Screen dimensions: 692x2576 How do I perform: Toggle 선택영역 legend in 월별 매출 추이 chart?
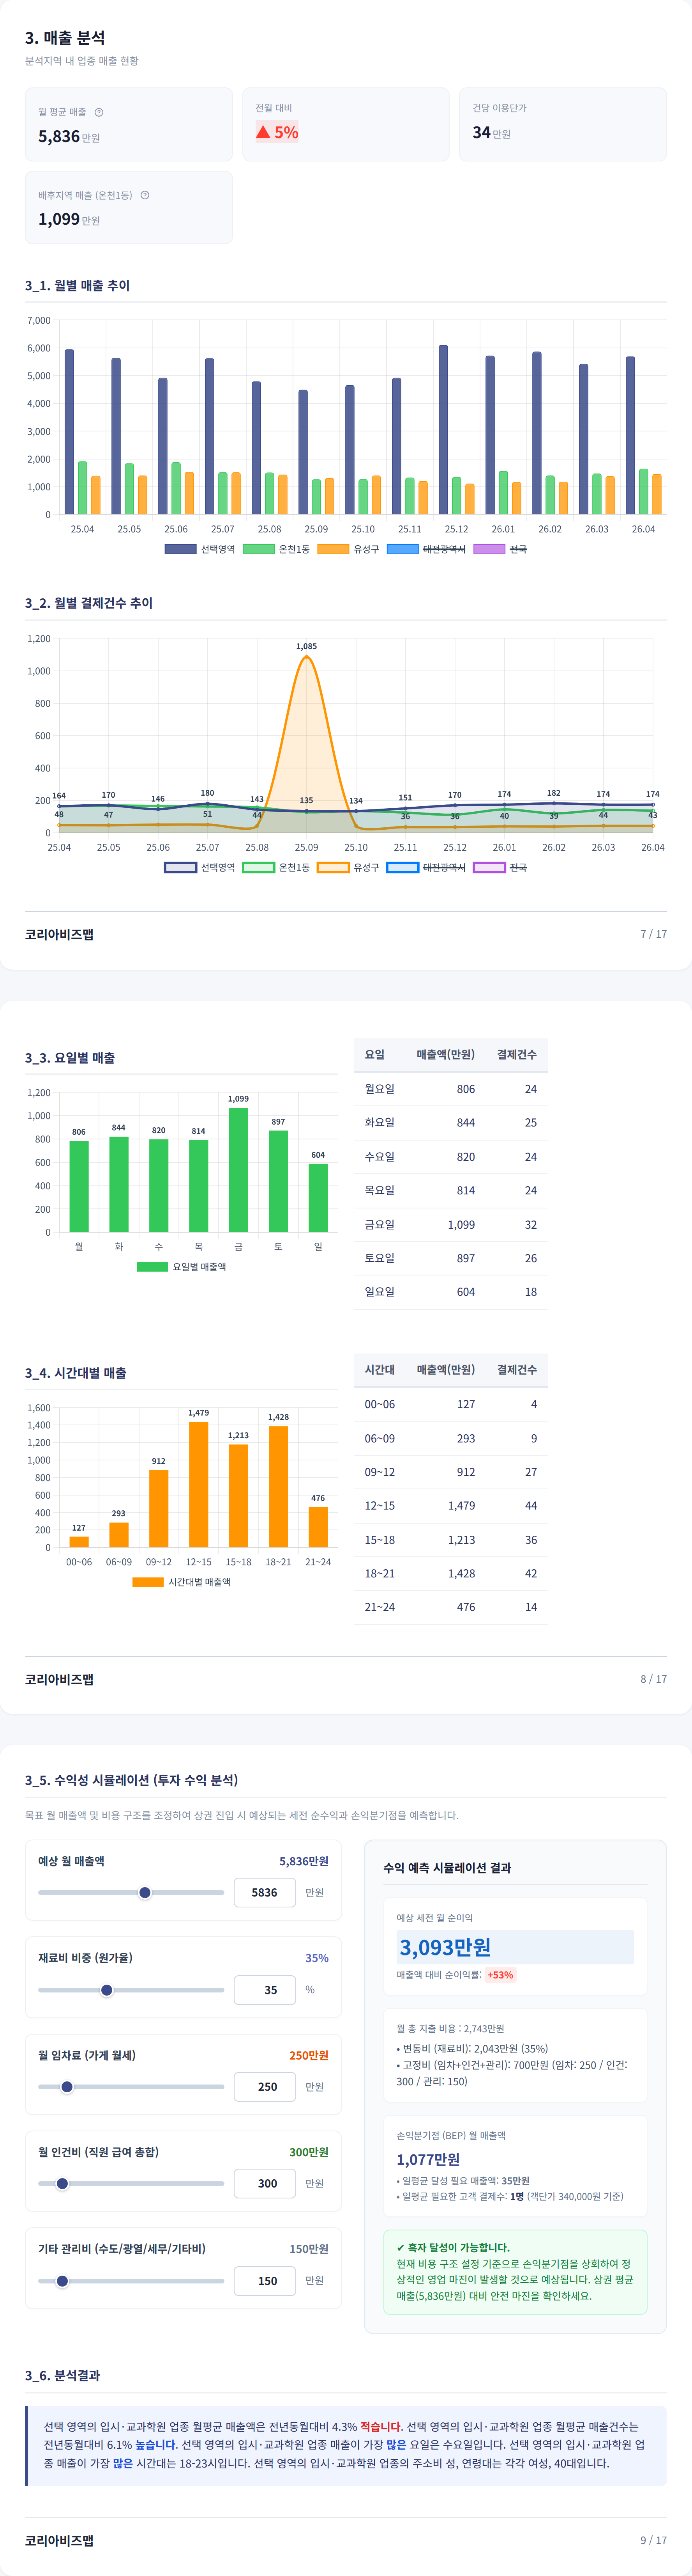(200, 549)
